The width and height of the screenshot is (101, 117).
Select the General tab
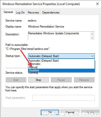coord(8,12)
